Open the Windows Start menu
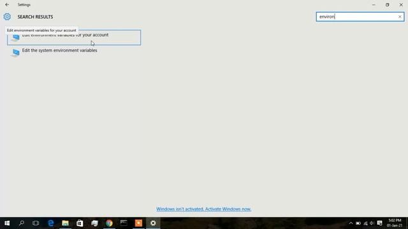Screen dimensions: 408x229 7,223
